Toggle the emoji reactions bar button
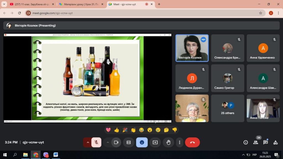The image size is (283, 159). [x=142, y=142]
